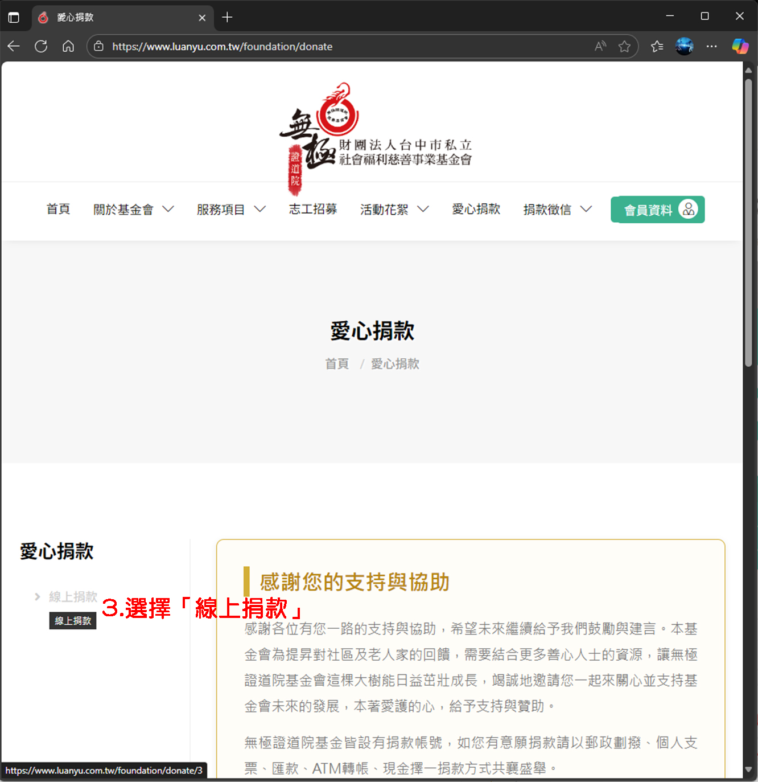
Task: Click the chevron beside 線上捐款
Action: (38, 596)
